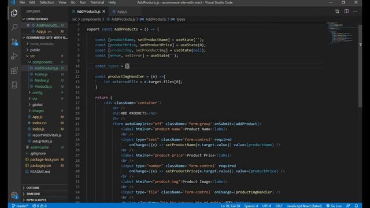Click the Open Changes icon in editor toolbar
The image size is (370, 208).
tap(337, 12)
